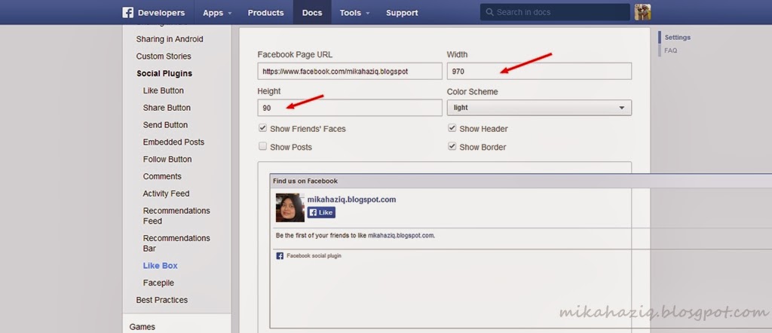Click 'Facebook social plugin' text link
772x333 pixels.
coord(314,255)
